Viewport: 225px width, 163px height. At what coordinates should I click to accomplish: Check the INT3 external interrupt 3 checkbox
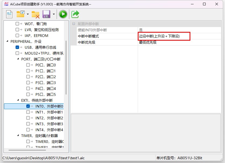(28, 124)
